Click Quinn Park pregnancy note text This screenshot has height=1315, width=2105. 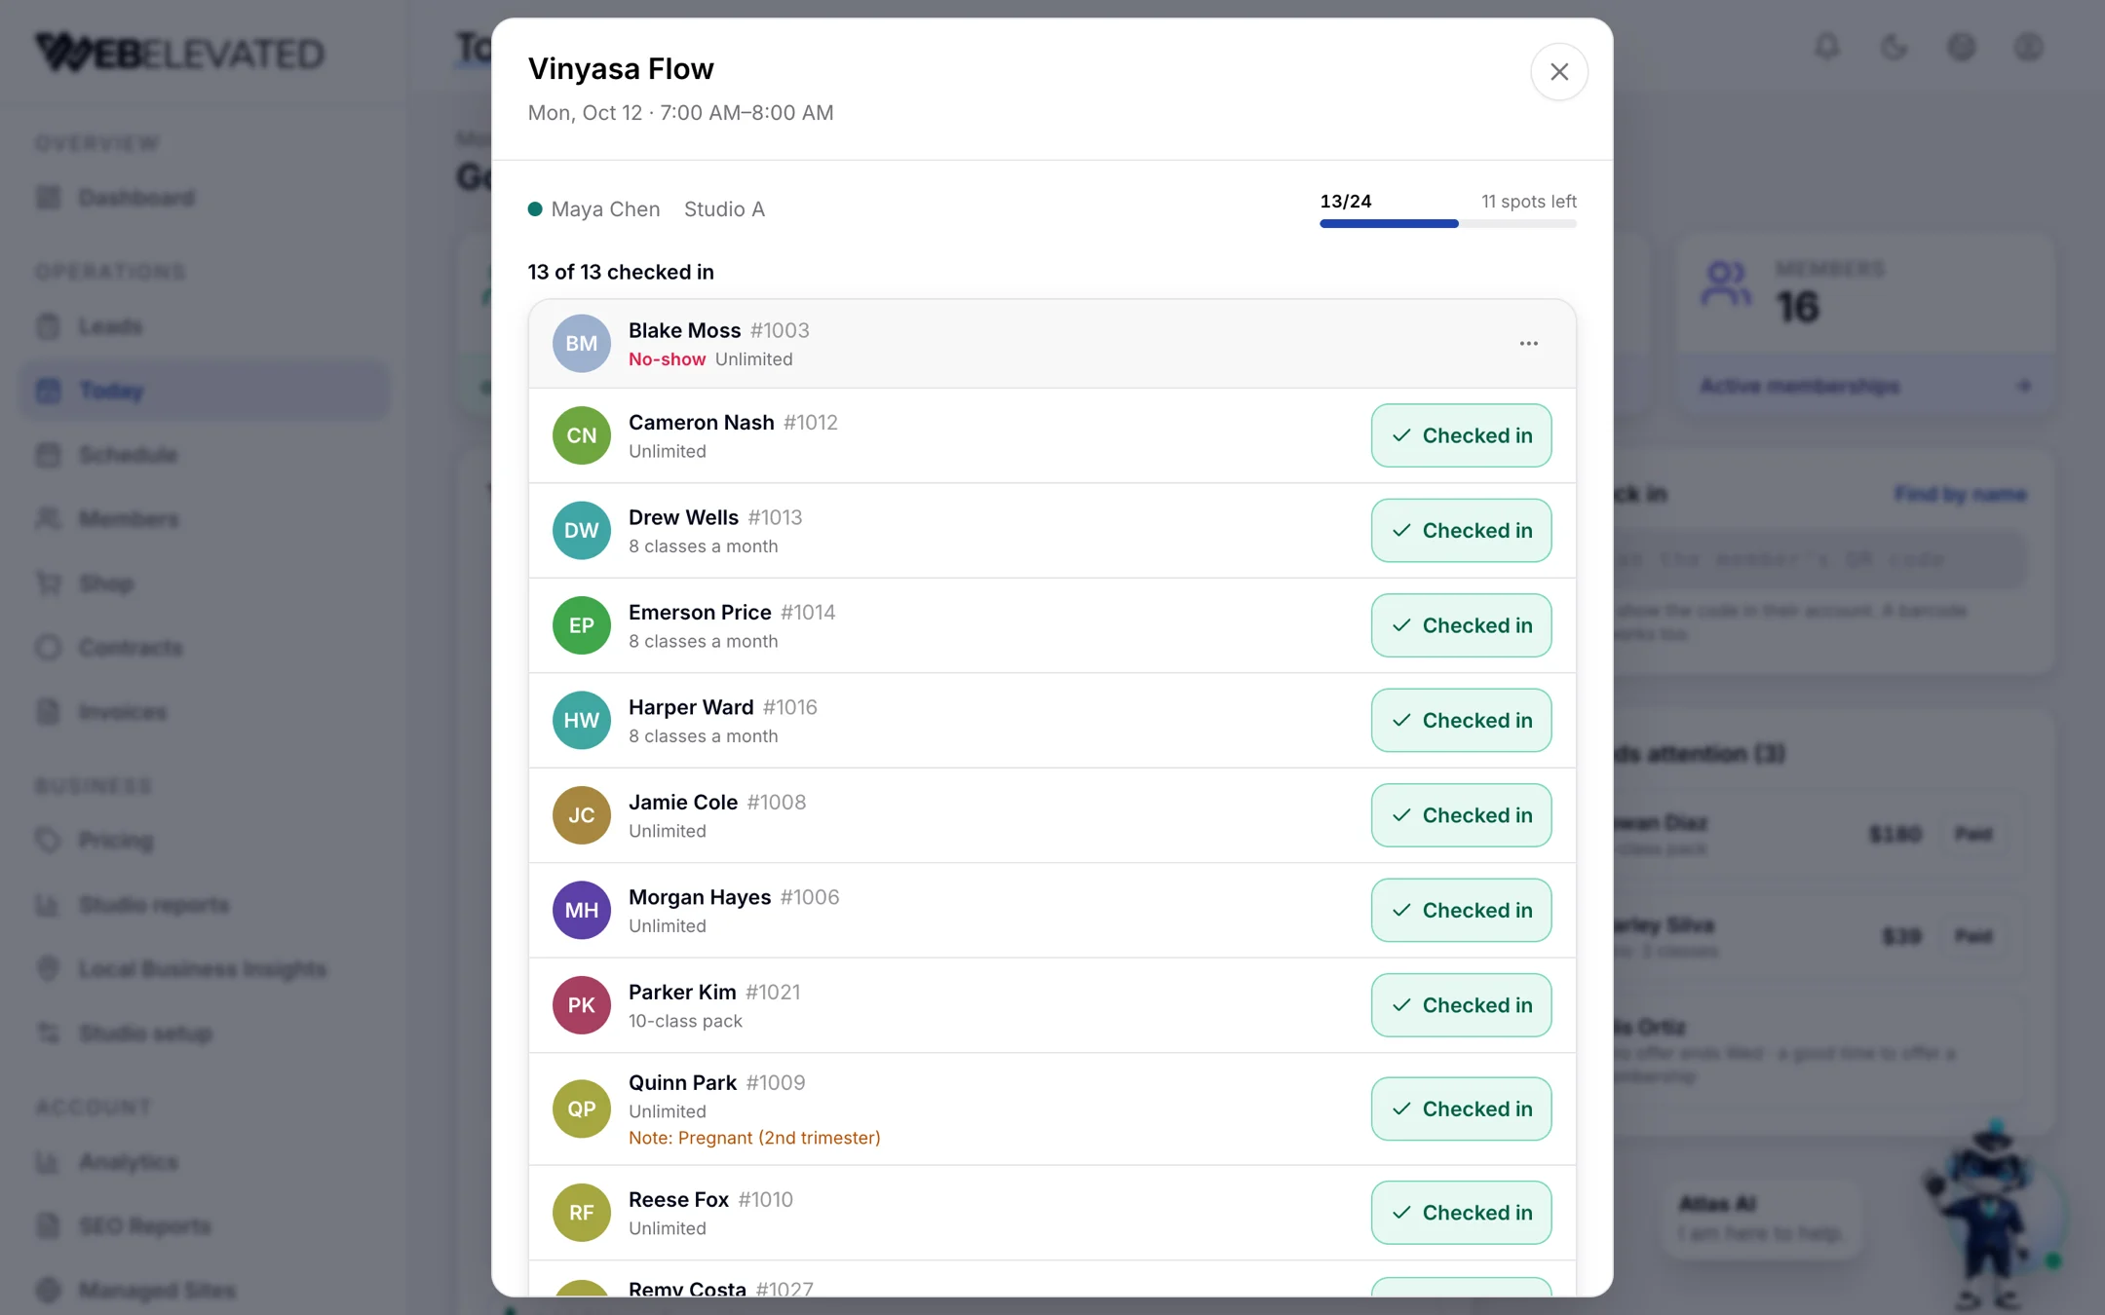(754, 1138)
